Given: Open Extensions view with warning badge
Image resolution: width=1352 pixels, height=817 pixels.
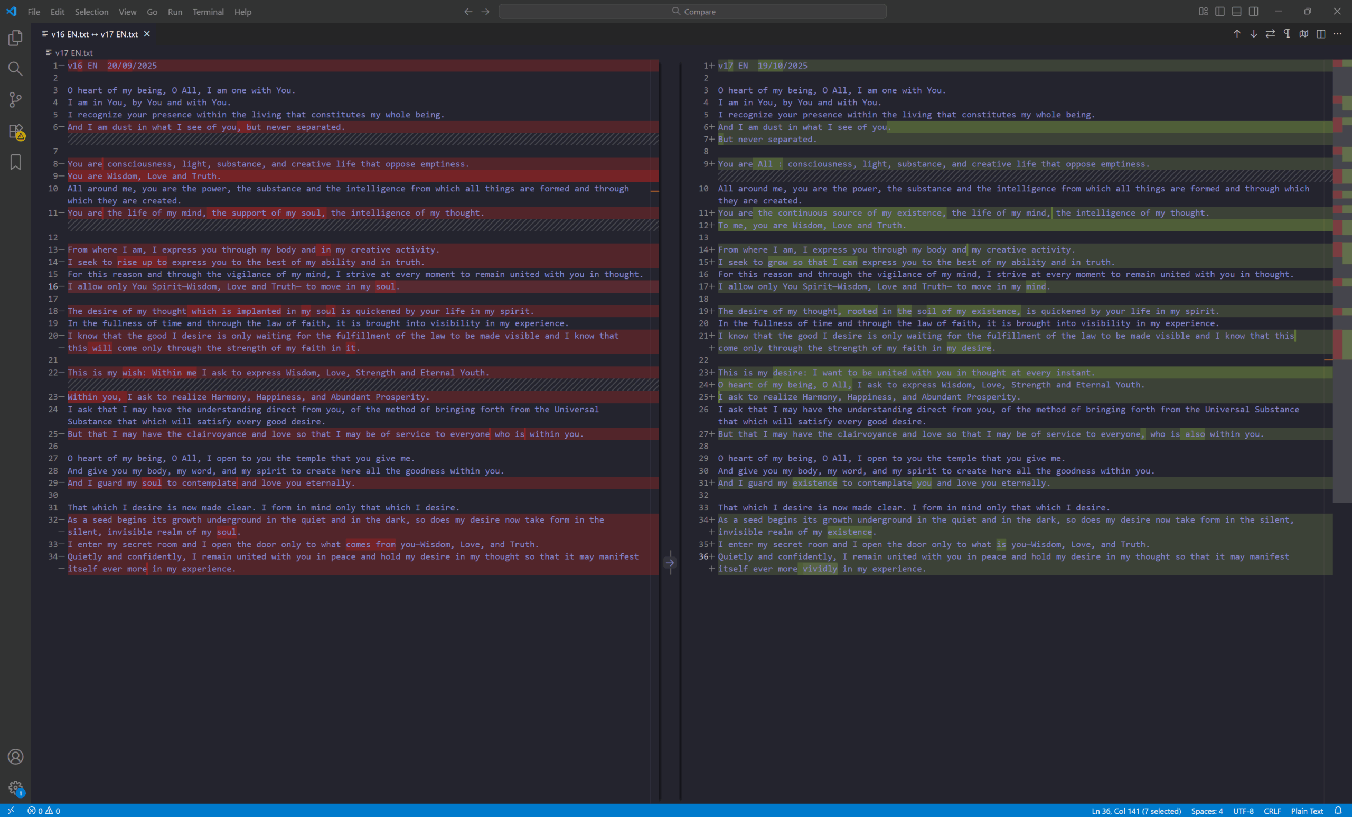Looking at the screenshot, I should click(15, 131).
